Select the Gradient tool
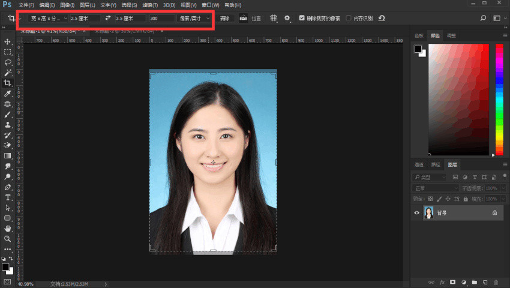Screen dimensions: 510x288 (x=7, y=156)
